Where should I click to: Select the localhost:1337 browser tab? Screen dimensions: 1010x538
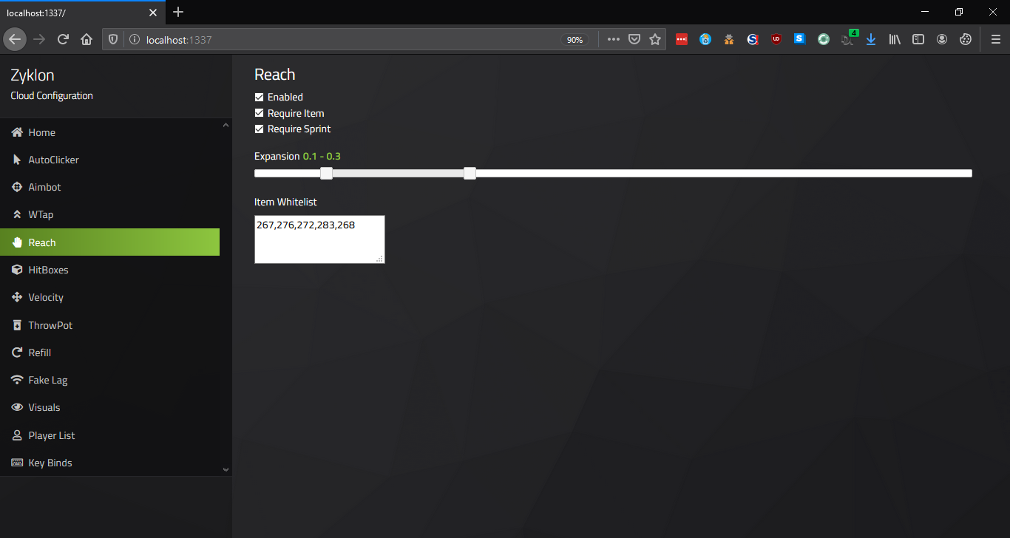pos(81,13)
